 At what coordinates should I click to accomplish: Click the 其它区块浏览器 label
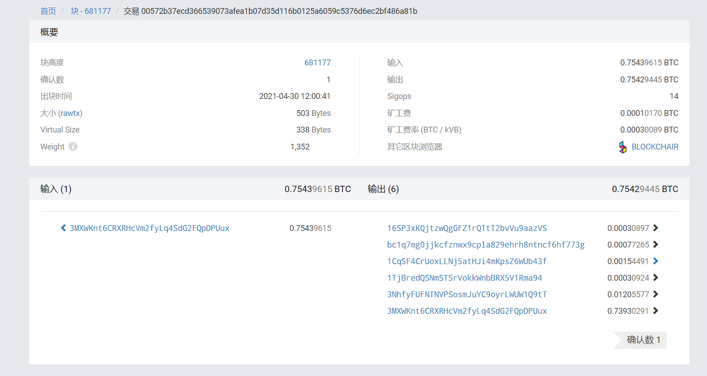point(415,147)
